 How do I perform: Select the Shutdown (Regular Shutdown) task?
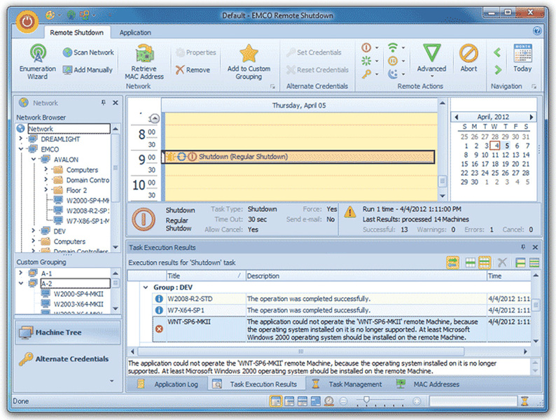coord(298,157)
